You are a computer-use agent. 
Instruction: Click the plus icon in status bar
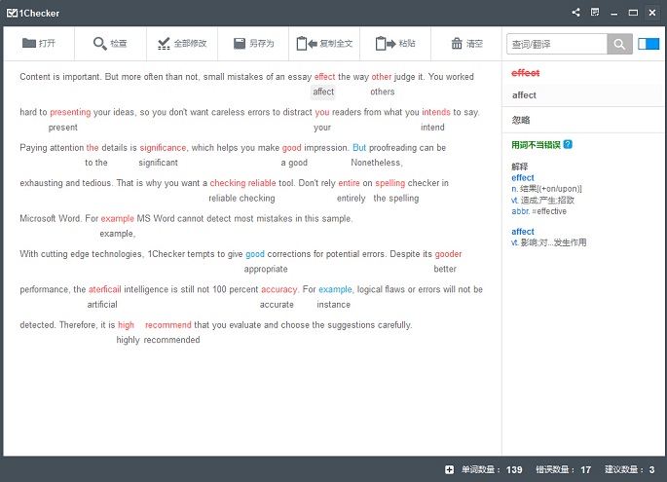[449, 469]
